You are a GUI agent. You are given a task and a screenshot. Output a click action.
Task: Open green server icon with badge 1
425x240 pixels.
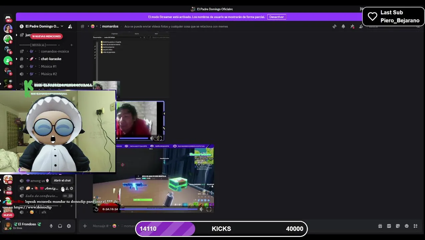point(8,61)
